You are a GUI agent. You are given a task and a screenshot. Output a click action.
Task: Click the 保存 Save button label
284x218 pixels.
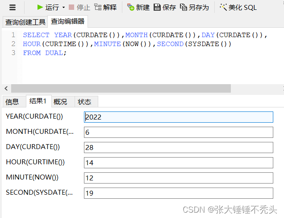pyautogui.click(x=169, y=8)
